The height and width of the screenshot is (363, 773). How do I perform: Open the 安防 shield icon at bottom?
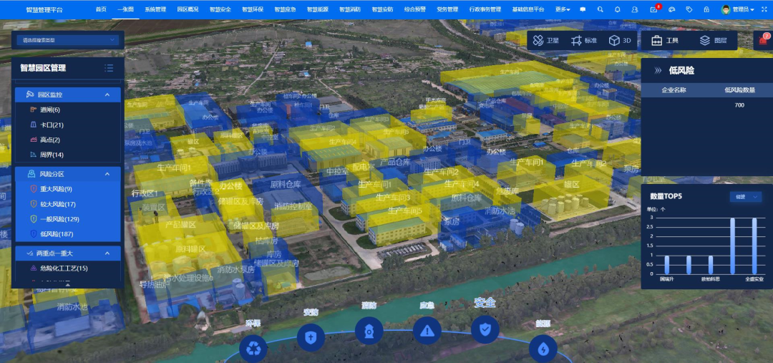(311, 337)
